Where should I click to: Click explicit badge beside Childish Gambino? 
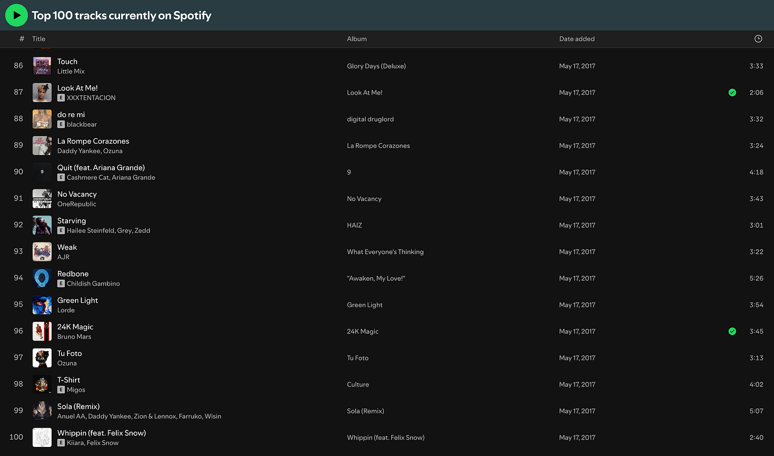(61, 284)
